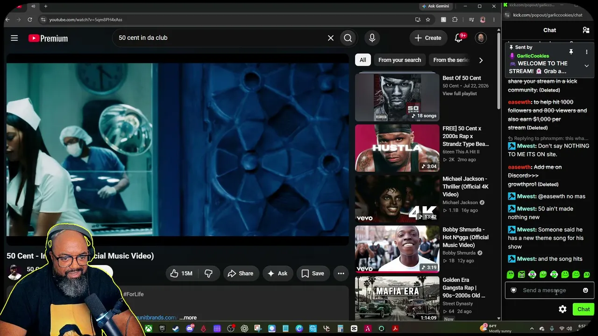Clear the YouTube search query with X
Viewport: 598px width, 336px height.
(x=331, y=38)
